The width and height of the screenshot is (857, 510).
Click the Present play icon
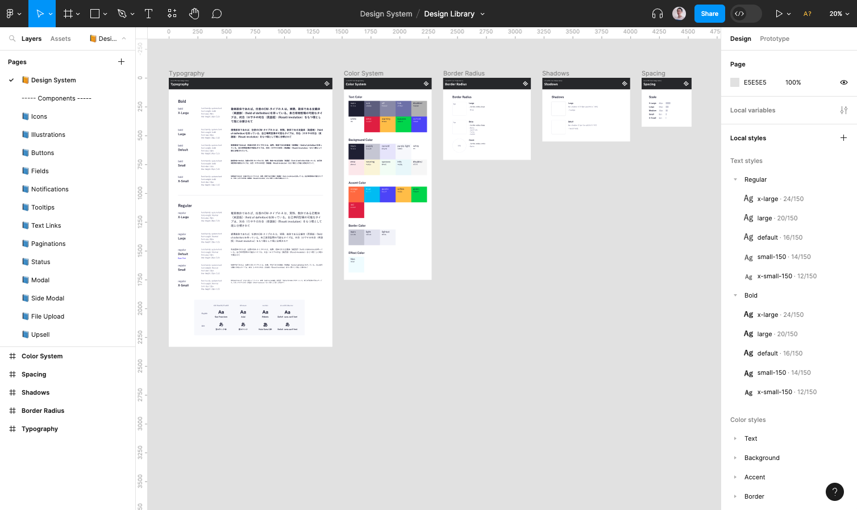click(779, 14)
